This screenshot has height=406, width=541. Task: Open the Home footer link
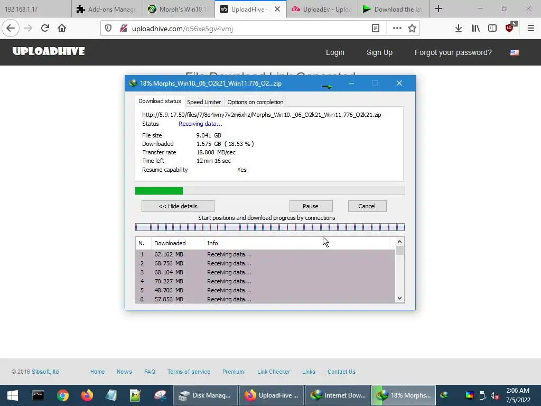click(97, 372)
